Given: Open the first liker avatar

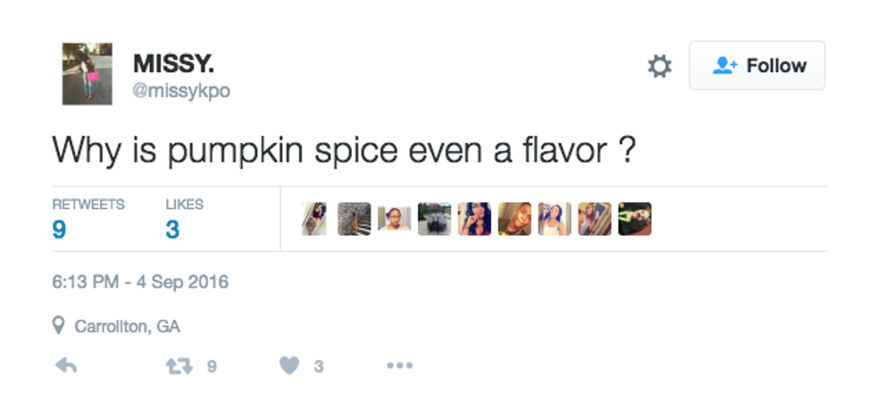Looking at the screenshot, I should (x=313, y=219).
